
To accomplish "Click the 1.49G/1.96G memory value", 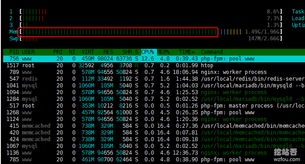I will click(262, 32).
